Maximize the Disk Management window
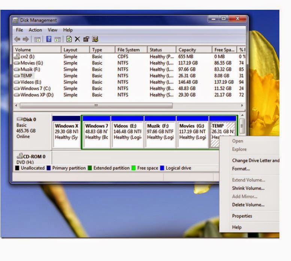Viewport: 291px width, 261px height. [224, 19]
